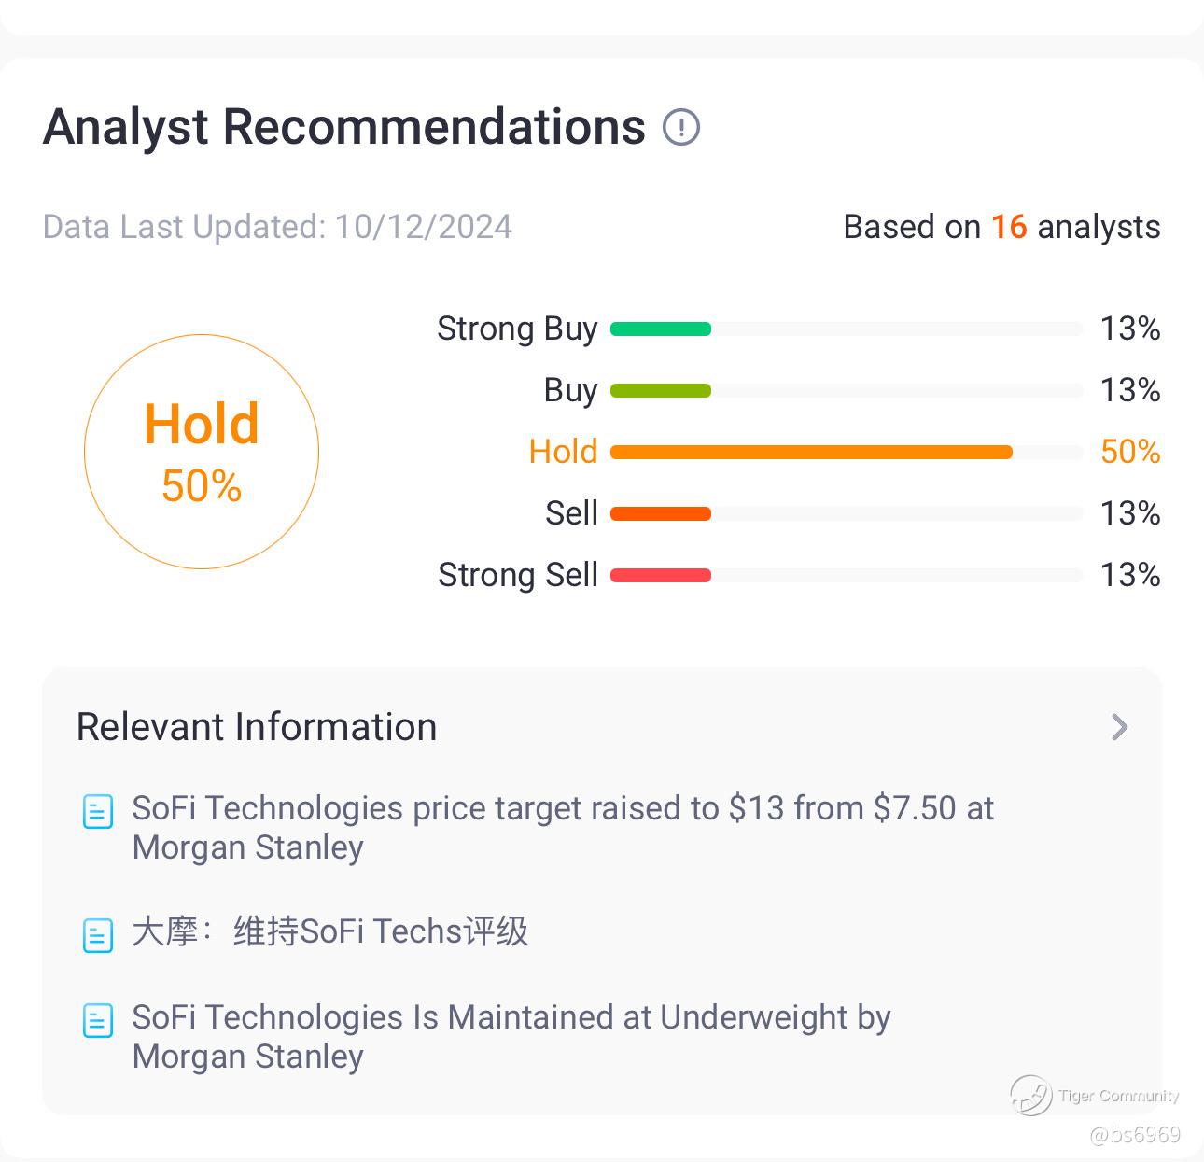This screenshot has width=1204, height=1162.
Task: Click document icon for Underweight article
Action: coord(98,1021)
